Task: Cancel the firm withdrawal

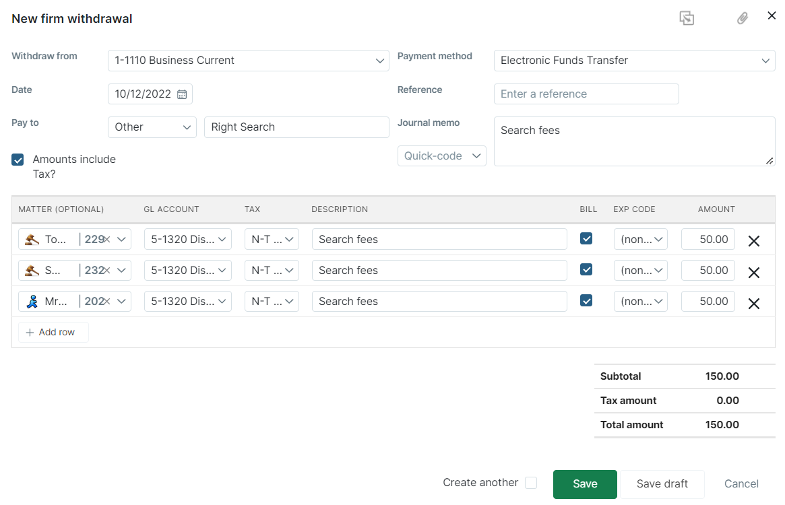Action: [x=741, y=484]
